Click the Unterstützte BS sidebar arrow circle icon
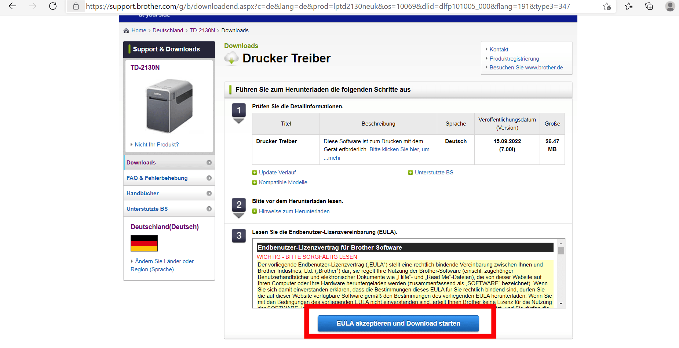This screenshot has width=679, height=348. pos(209,209)
